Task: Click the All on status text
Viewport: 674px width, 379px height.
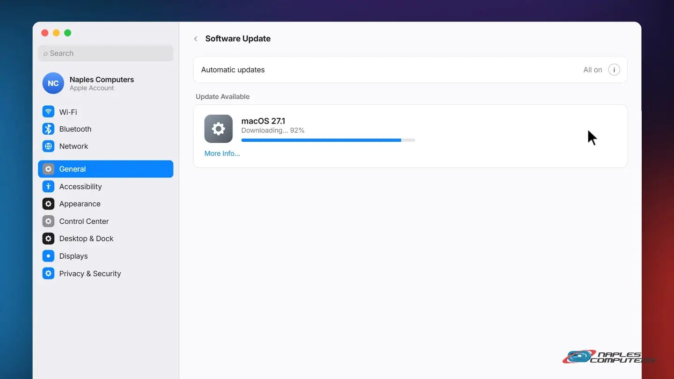Action: tap(593, 70)
